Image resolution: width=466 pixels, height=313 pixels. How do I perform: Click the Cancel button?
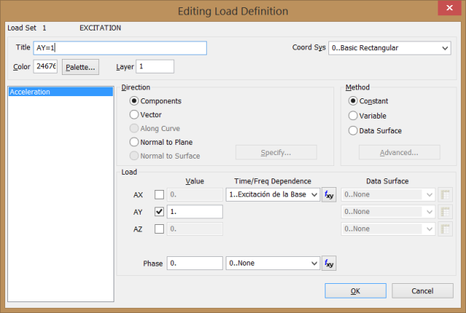pos(422,290)
